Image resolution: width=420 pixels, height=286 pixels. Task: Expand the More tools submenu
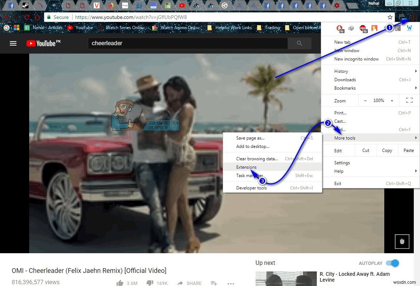tap(345, 138)
